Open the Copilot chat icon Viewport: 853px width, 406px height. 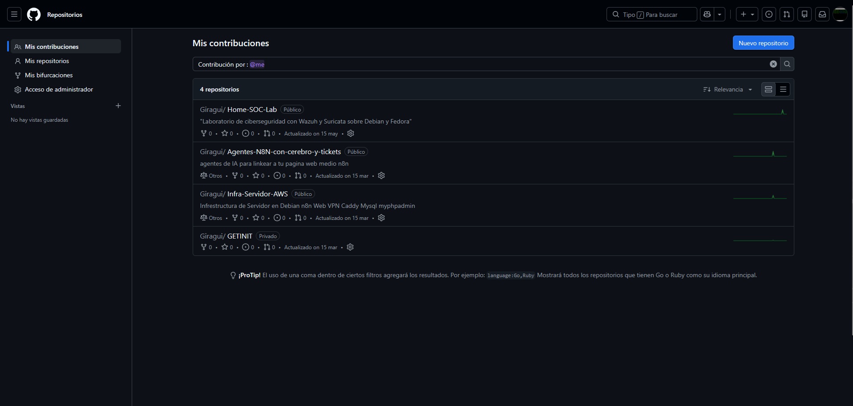707,14
